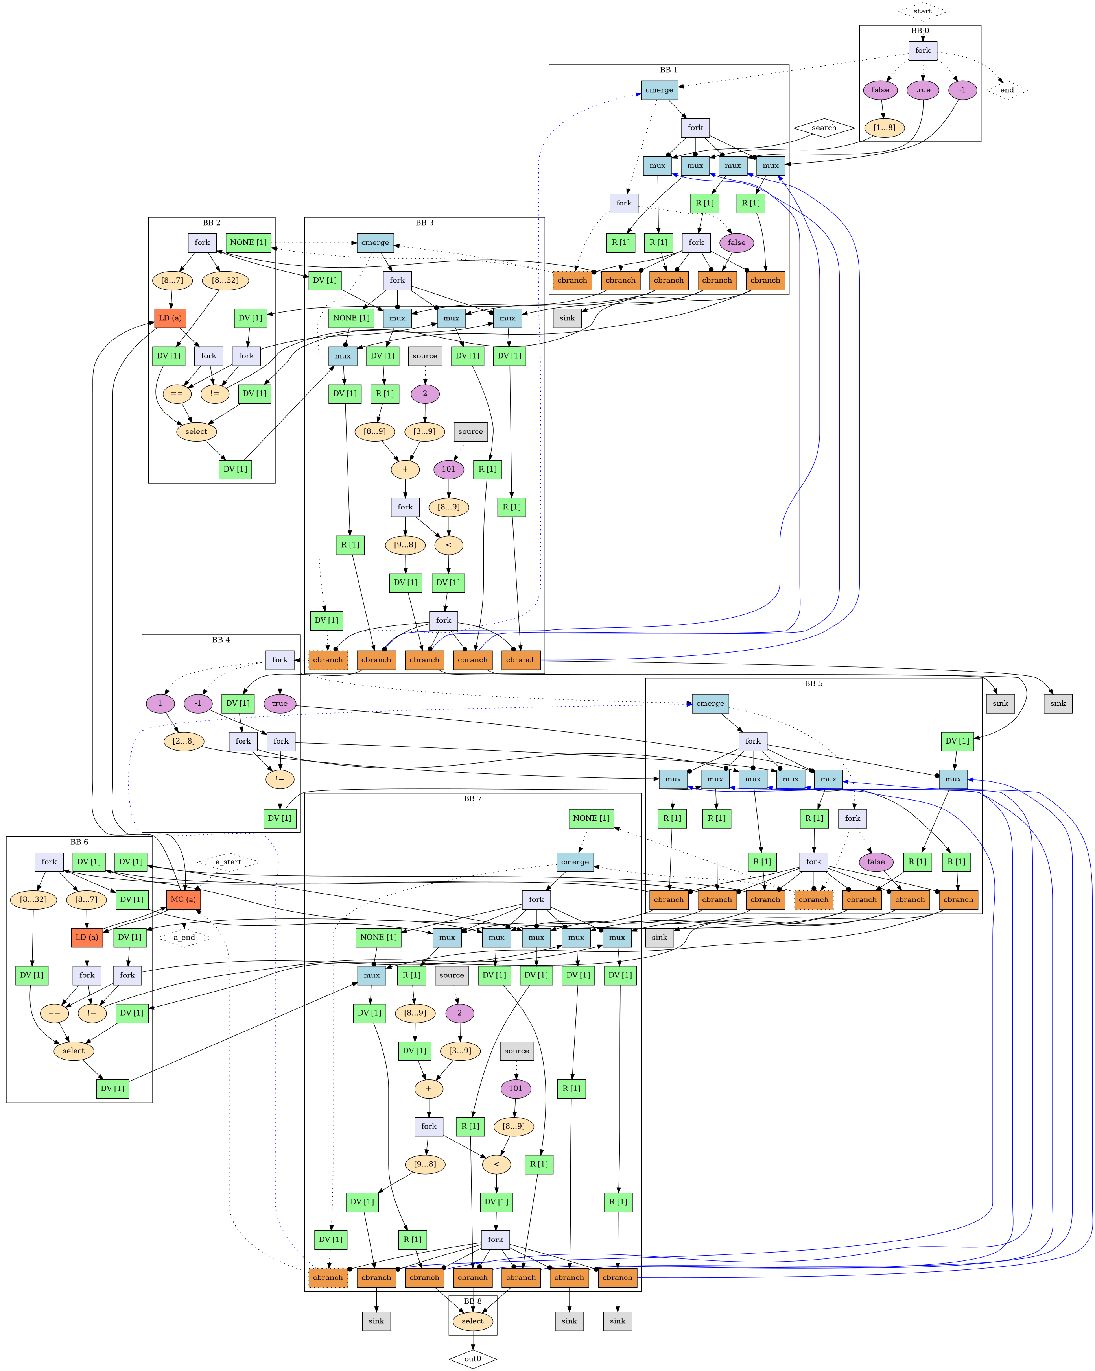Select the dotted cbranch in BB 5
This screenshot has width=1095, height=1371.
coord(813,900)
